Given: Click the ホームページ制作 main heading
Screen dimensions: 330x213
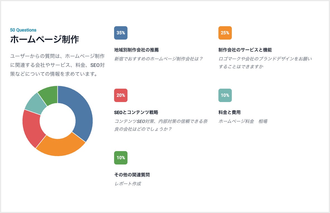Looking at the screenshot, I should click(44, 40).
